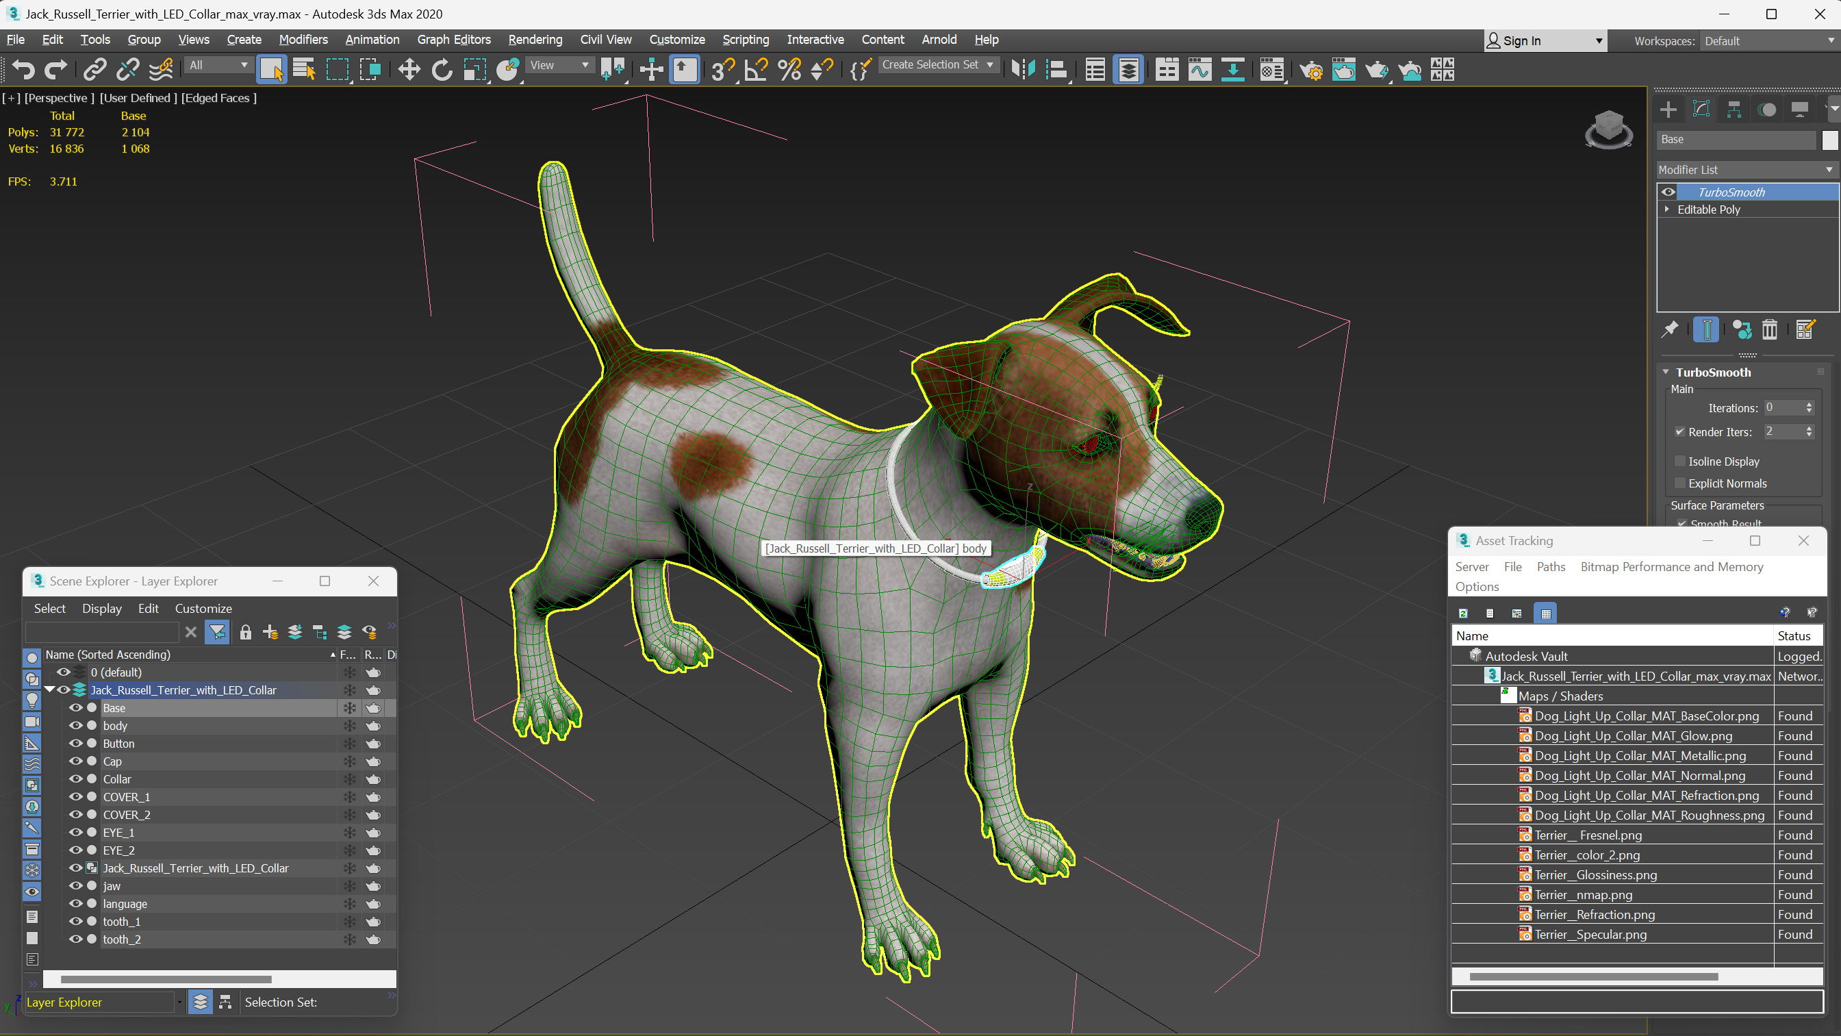Open the Hierarchy command panel tab
This screenshot has width=1841, height=1036.
tap(1734, 110)
